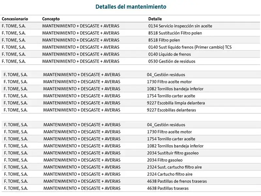The image size is (261, 196).
Task: Select the 4638 Pastillas traseras row
Action: 131,188
